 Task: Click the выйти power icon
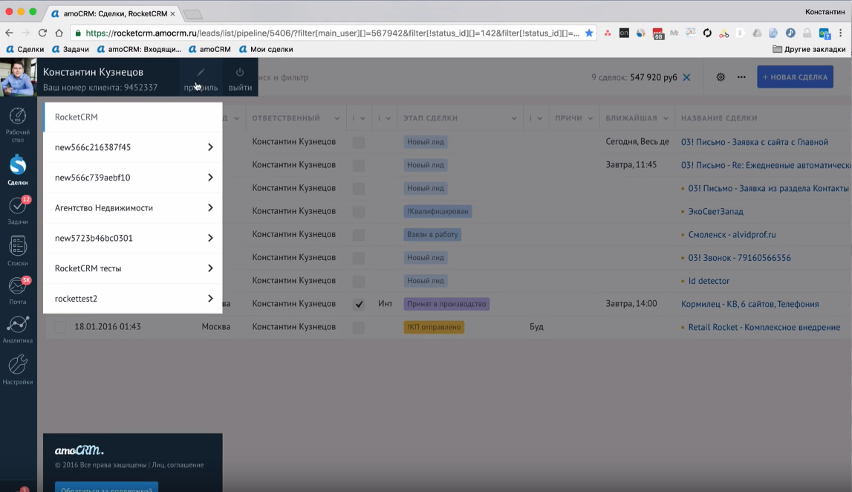[240, 73]
